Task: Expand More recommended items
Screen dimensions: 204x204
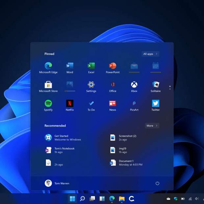Action: coord(152,126)
